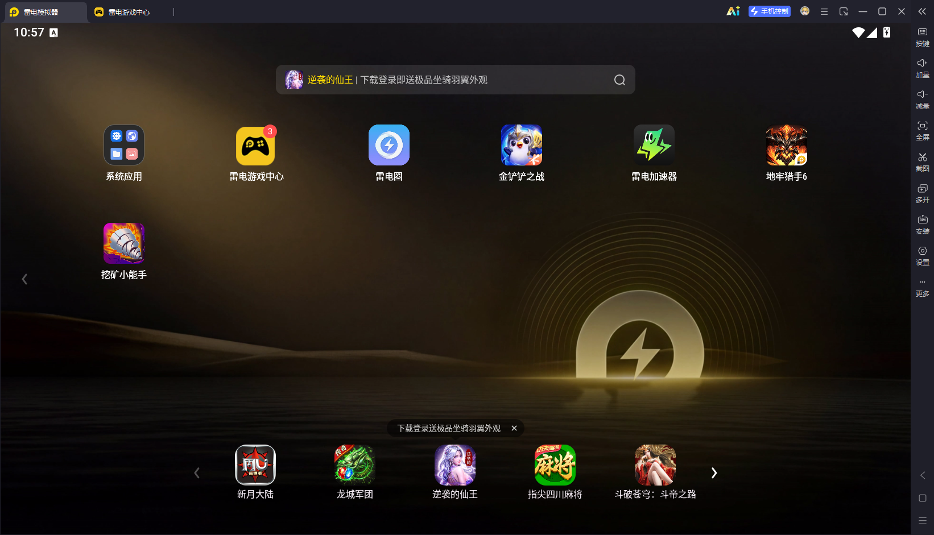Increase volume with 加量 button

[923, 69]
